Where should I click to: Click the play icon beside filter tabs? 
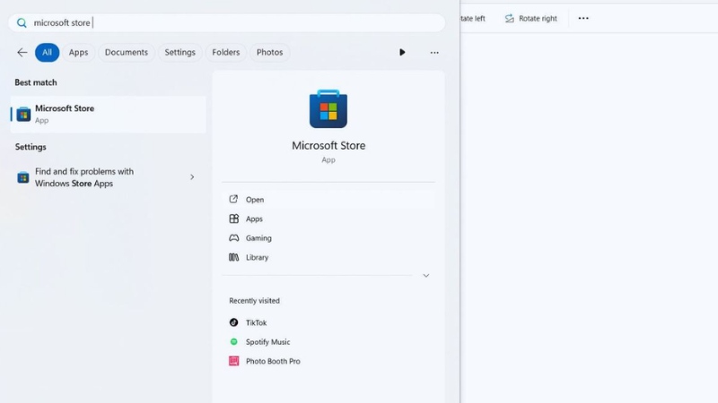(x=402, y=53)
